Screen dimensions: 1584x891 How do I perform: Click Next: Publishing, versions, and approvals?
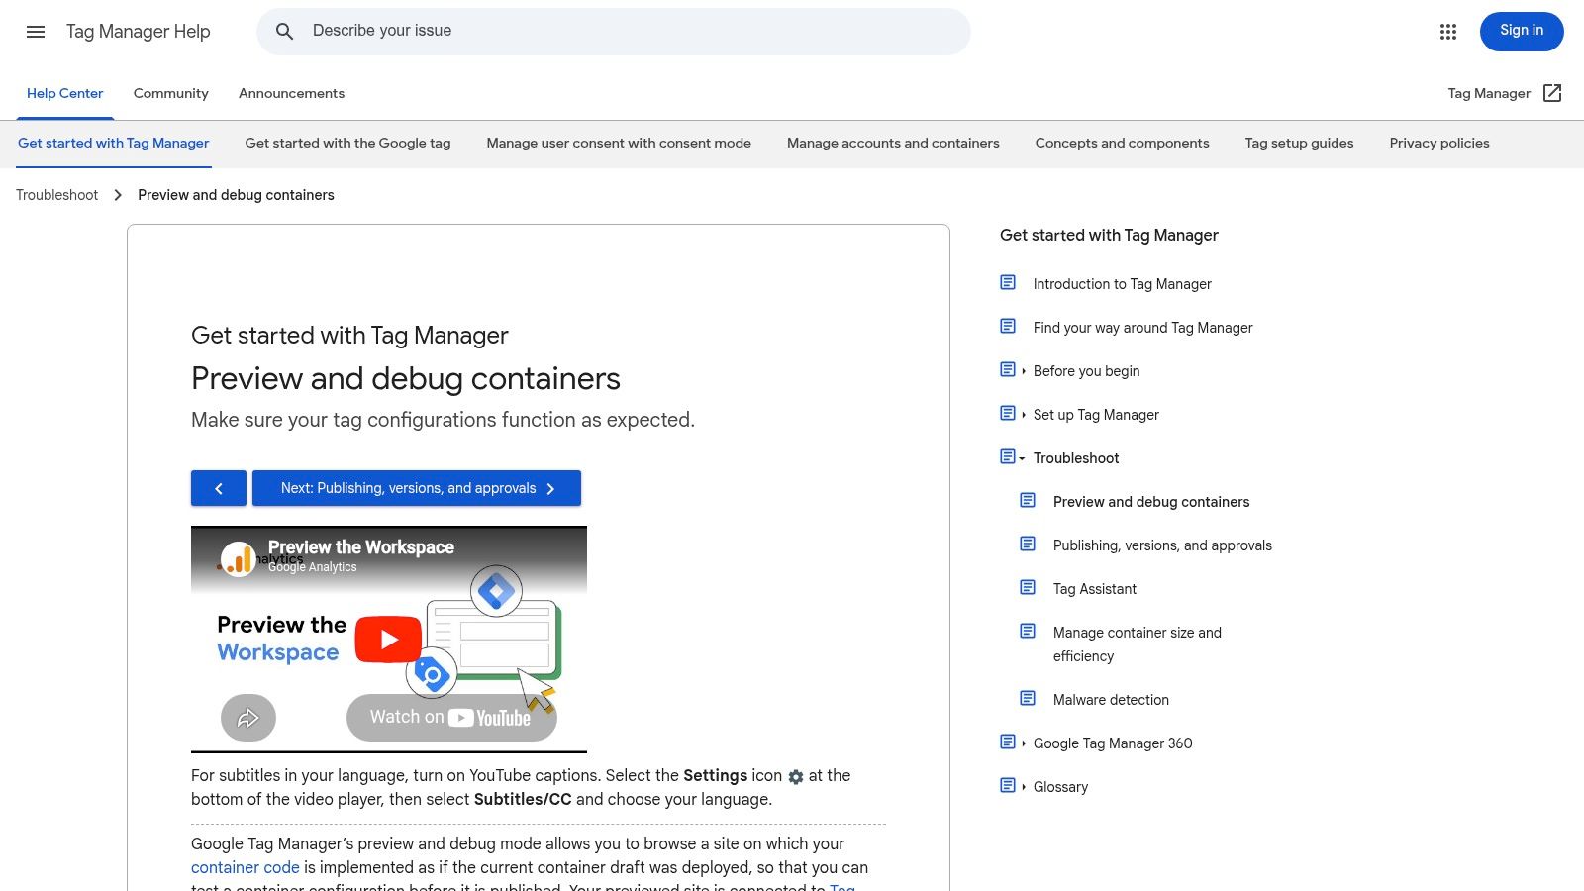(x=416, y=487)
